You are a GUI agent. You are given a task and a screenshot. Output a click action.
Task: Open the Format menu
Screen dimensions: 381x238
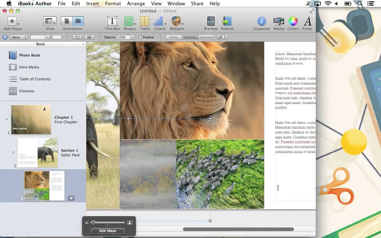coord(113,4)
